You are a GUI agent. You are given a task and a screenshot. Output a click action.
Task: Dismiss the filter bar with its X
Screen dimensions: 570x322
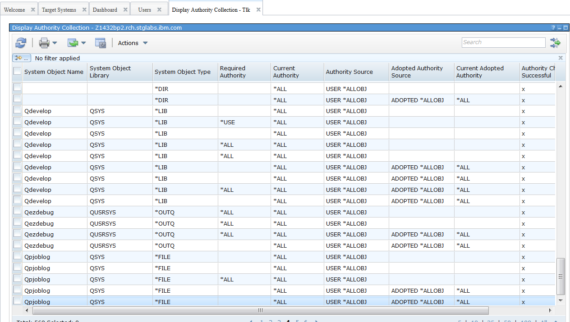(x=561, y=58)
